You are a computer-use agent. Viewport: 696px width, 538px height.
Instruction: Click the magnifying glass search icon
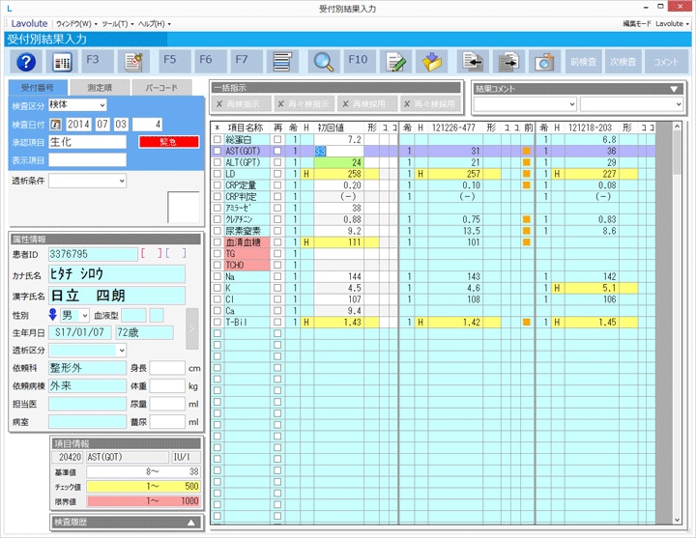324,62
